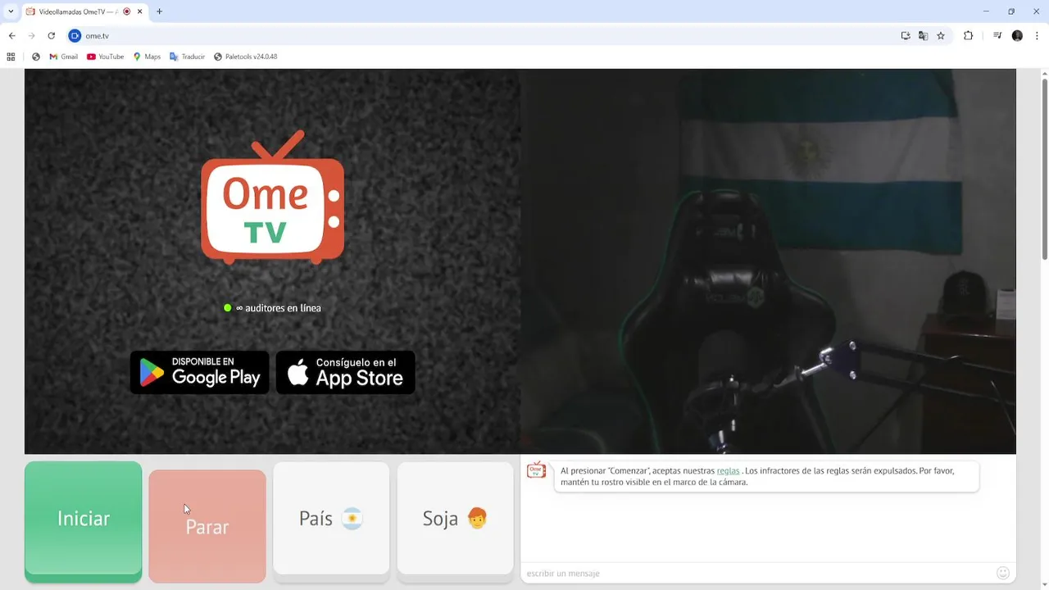Click the local webcam preview
This screenshot has height=590, width=1049.
click(768, 261)
